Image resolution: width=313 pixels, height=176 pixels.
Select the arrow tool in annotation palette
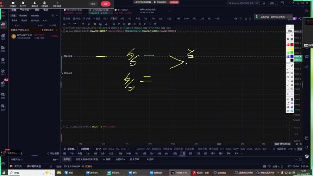(x=292, y=69)
